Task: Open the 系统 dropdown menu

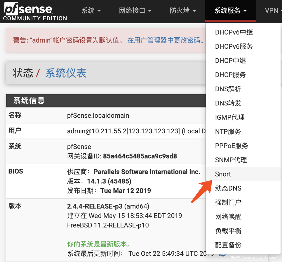Action: tap(91, 11)
